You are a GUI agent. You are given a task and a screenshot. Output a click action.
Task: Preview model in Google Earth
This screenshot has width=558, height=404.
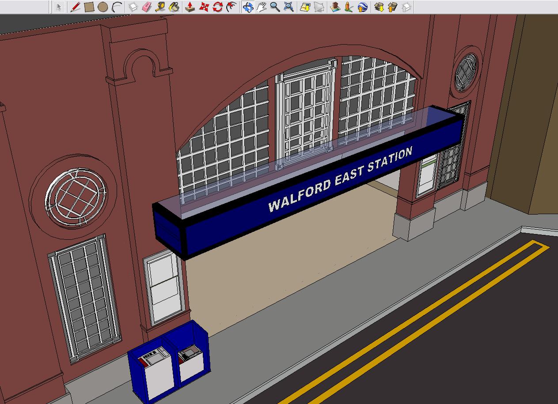click(362, 7)
